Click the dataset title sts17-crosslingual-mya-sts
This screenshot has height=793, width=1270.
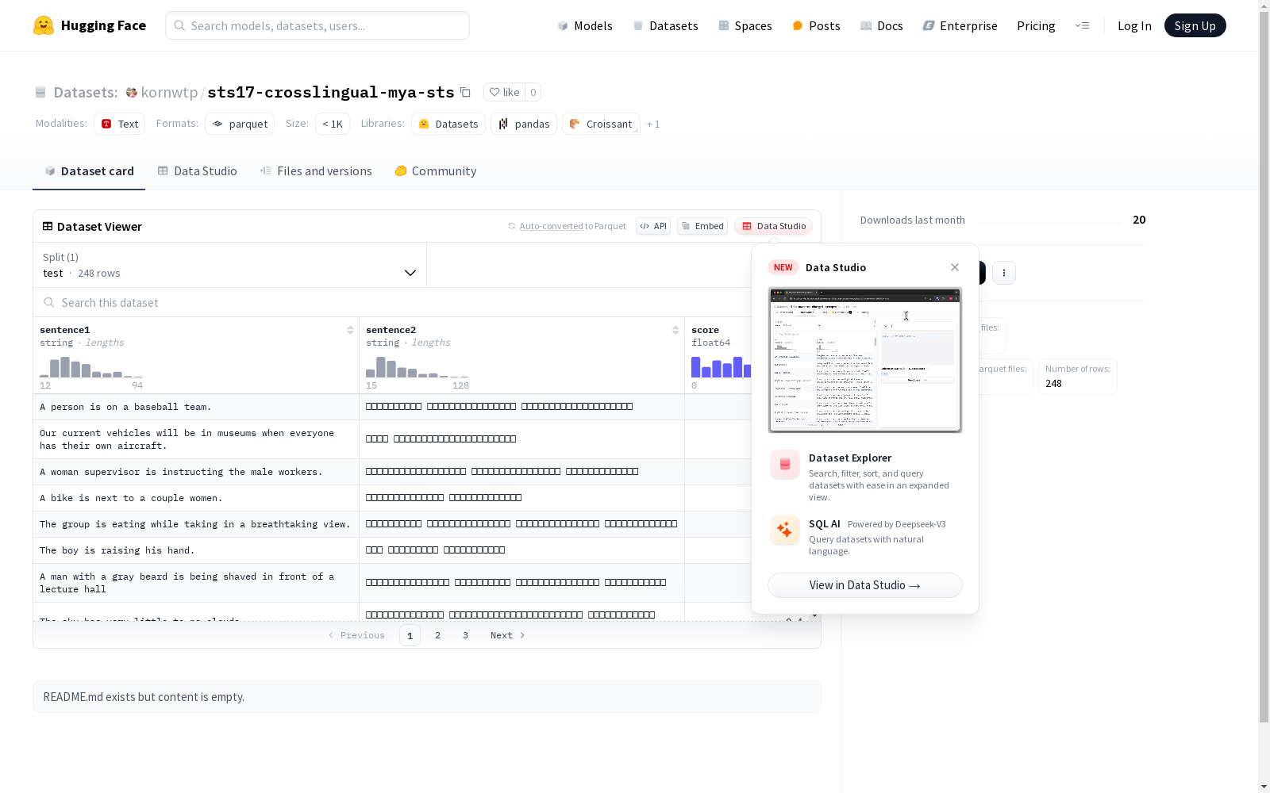[x=331, y=92]
